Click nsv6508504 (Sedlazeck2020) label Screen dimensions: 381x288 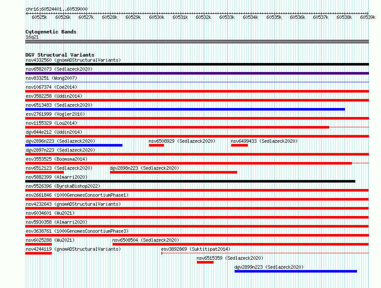146,240
